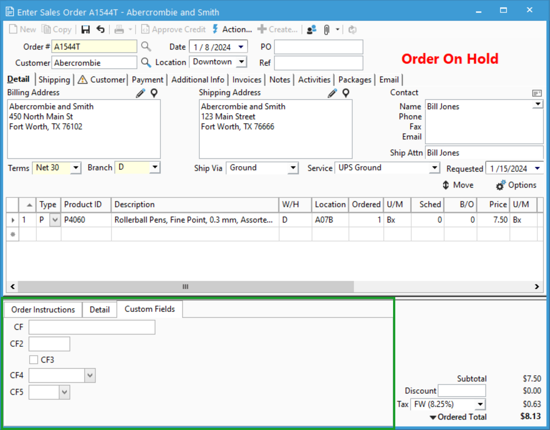Click the CF2 input field

tap(49, 344)
